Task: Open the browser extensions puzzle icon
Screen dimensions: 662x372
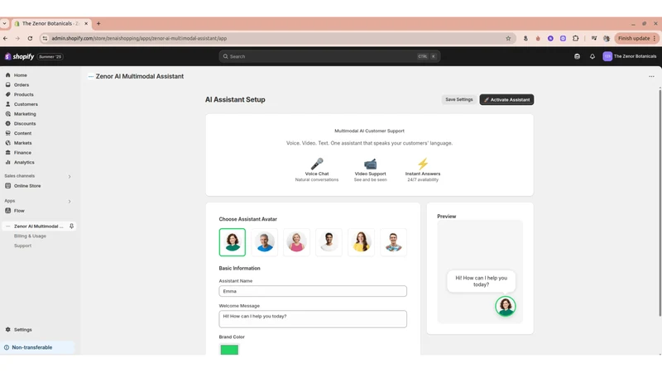Action: click(x=575, y=38)
